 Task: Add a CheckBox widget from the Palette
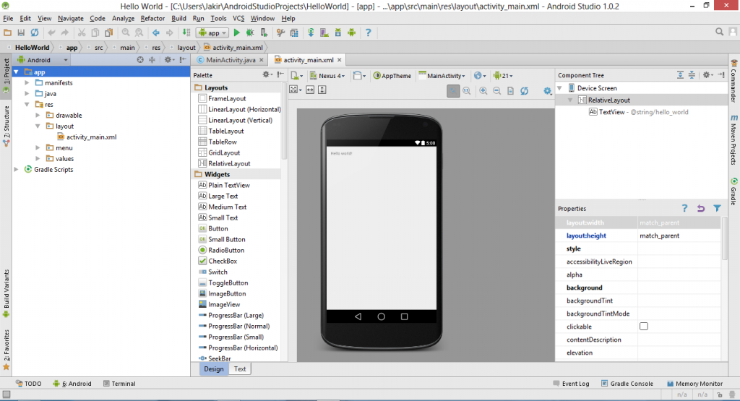(x=222, y=261)
